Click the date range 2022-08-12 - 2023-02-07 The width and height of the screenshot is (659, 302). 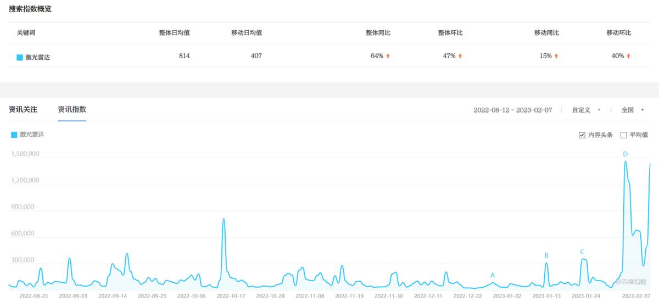coord(512,110)
